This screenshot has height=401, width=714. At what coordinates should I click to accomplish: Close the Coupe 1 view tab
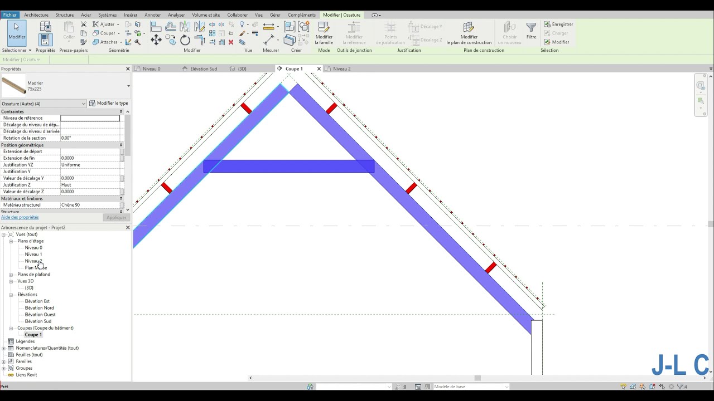319,69
